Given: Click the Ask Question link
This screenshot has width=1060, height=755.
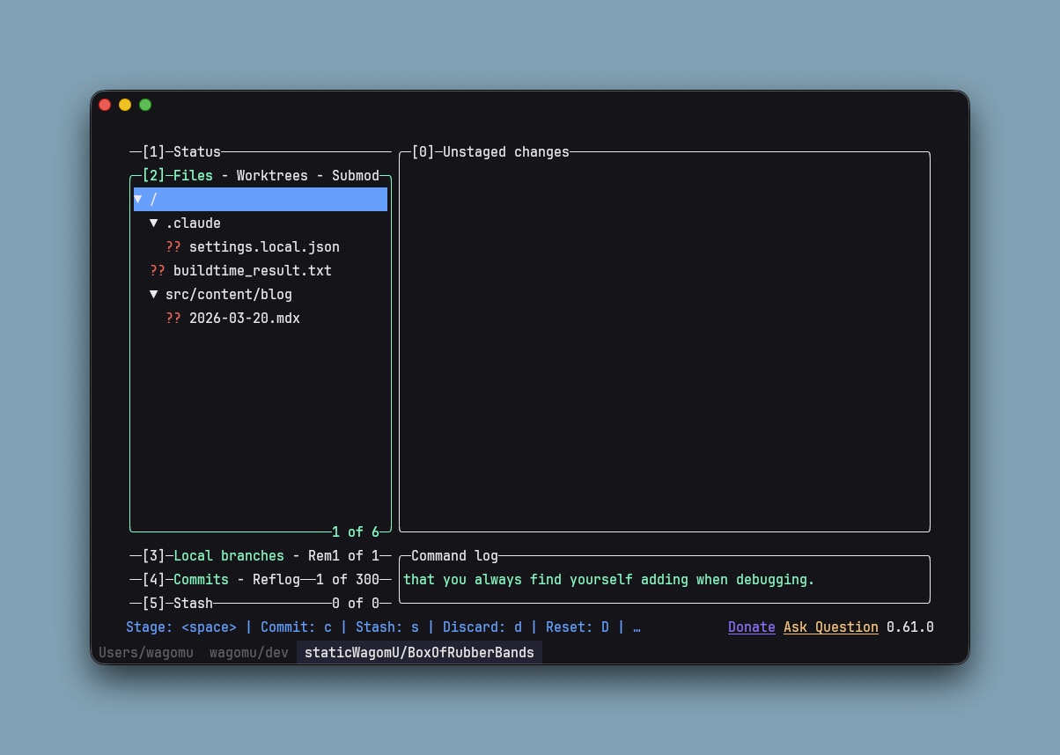Looking at the screenshot, I should 830,627.
